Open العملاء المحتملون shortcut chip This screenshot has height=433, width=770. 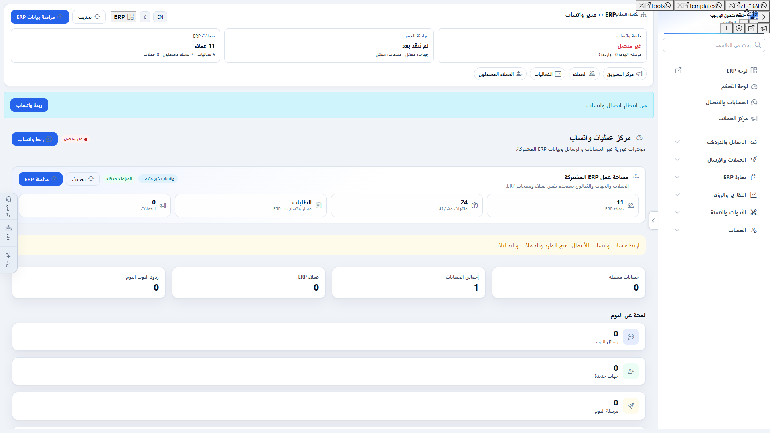tap(500, 74)
